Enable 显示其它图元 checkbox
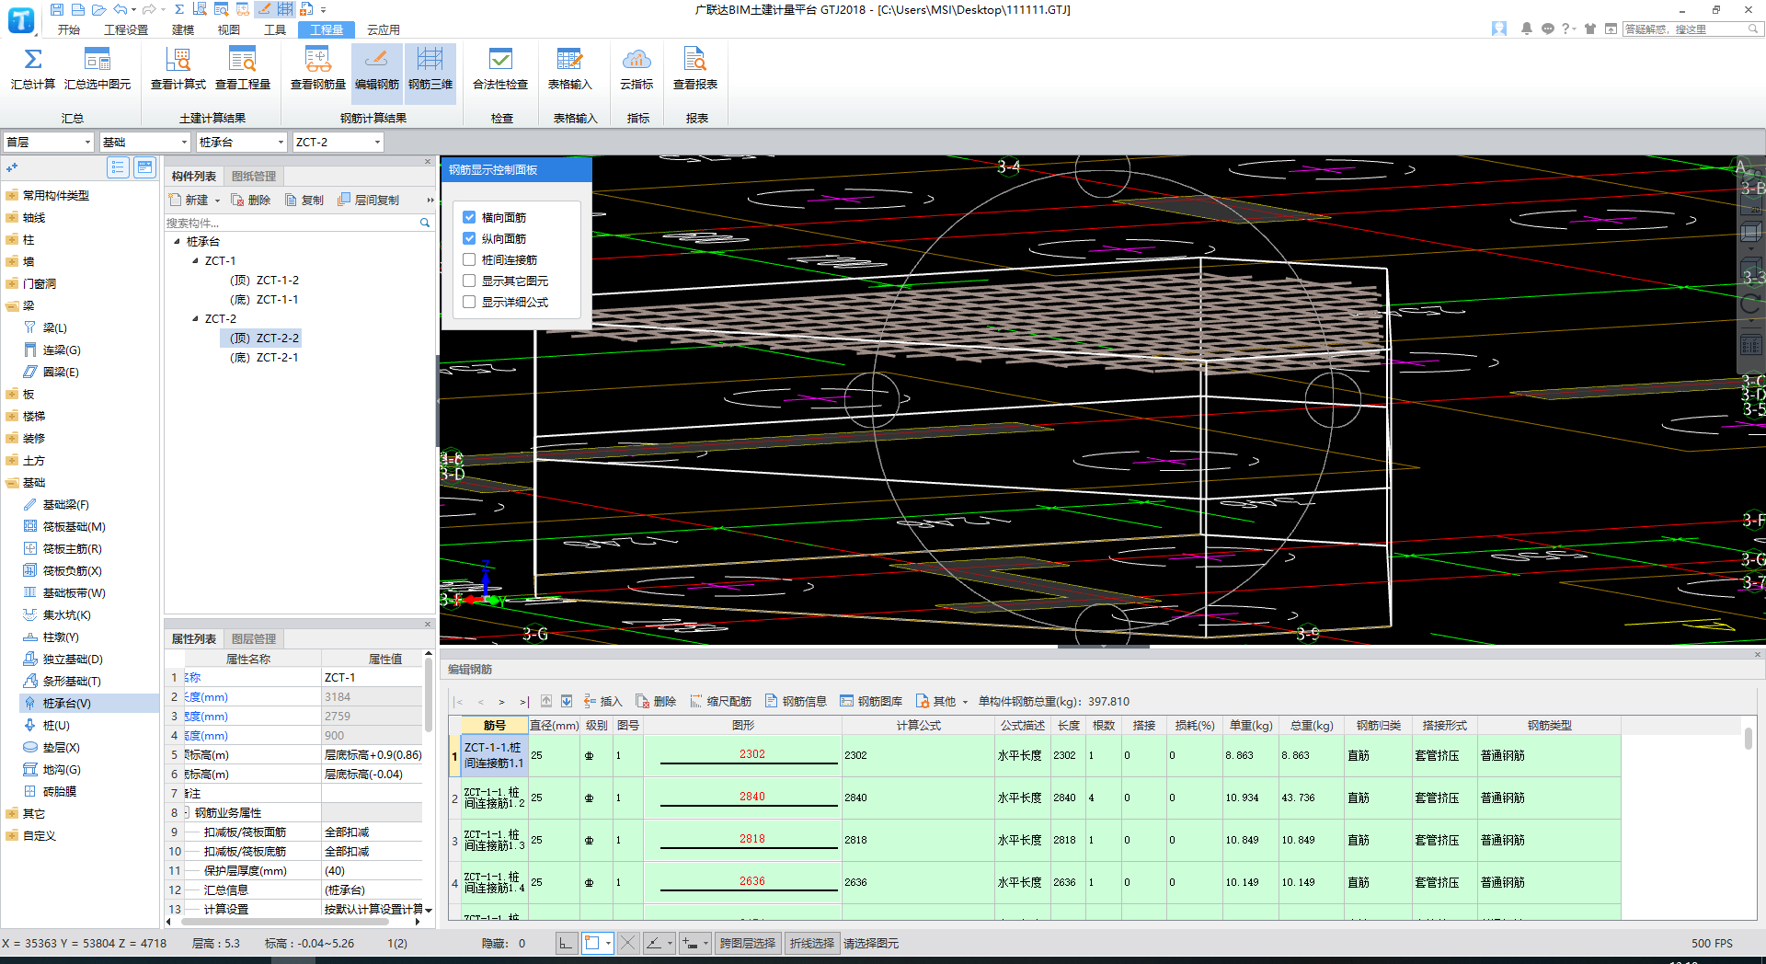The width and height of the screenshot is (1766, 964). [x=469, y=281]
